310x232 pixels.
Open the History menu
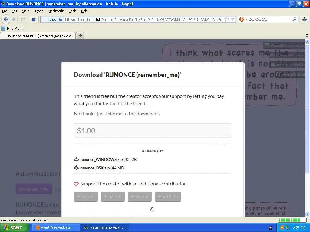(x=38, y=11)
